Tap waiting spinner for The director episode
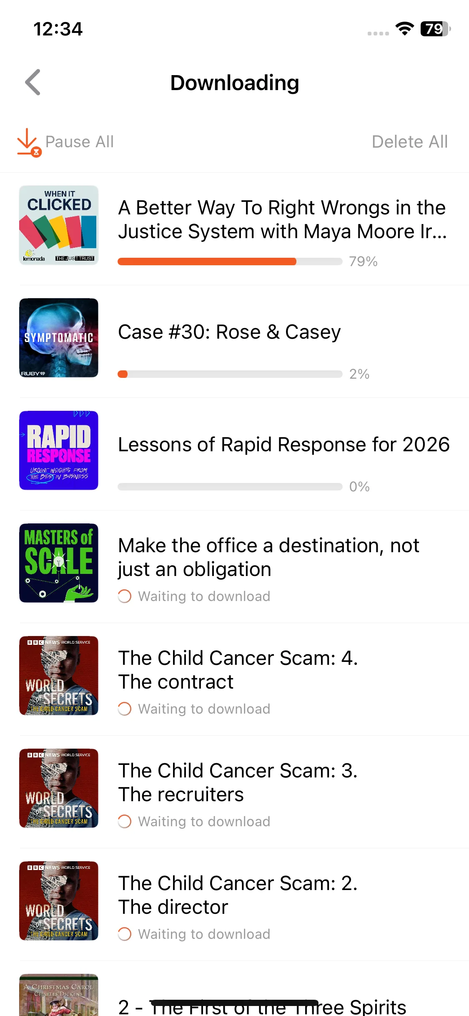The height and width of the screenshot is (1016, 469). pyautogui.click(x=125, y=934)
